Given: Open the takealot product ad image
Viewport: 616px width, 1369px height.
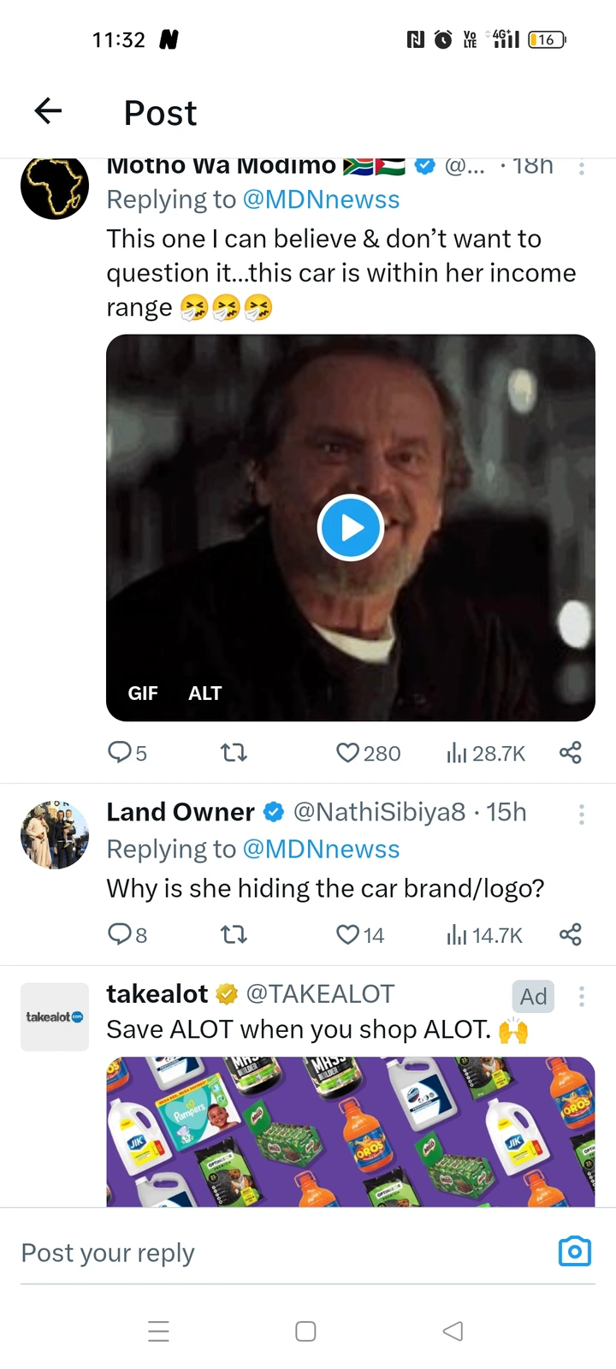Looking at the screenshot, I should (351, 1132).
